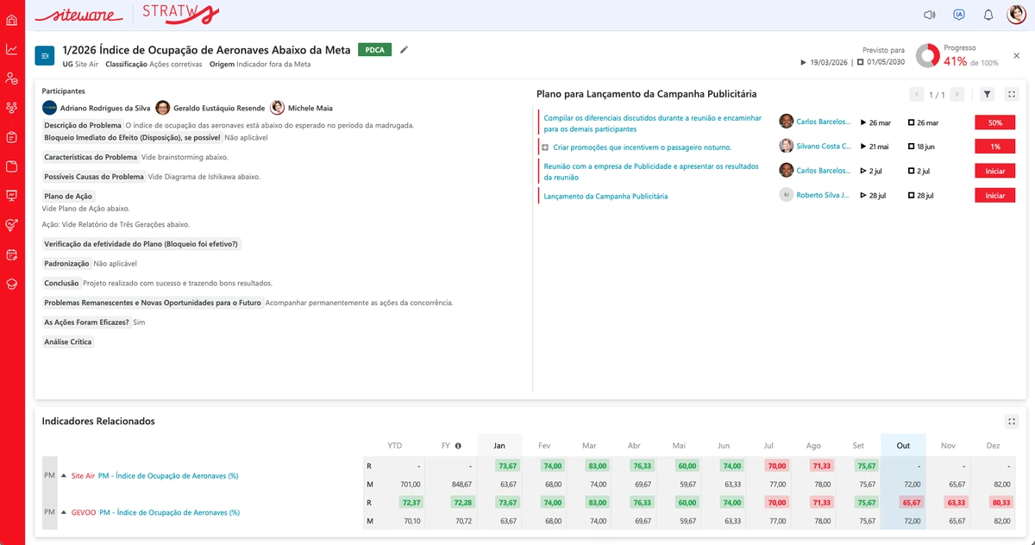Expand the 'Criar promoções' action row
The width and height of the screenshot is (1035, 545).
coord(545,147)
